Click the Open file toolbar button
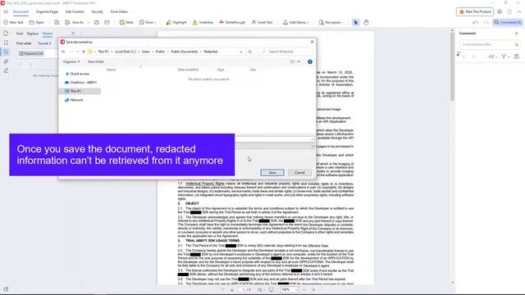This screenshot has height=295, width=525. 37,22
